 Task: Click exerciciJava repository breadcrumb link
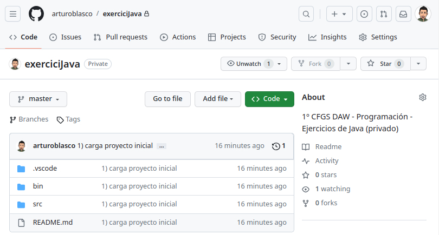coord(122,14)
